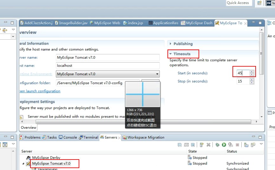This screenshot has height=170, width=275.
Task: Collapse all servers in Servers view
Action: (180, 145)
